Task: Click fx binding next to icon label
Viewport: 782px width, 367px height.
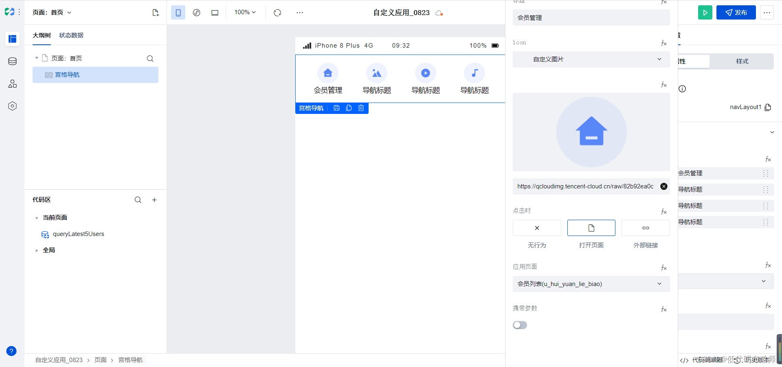Action: pos(664,43)
